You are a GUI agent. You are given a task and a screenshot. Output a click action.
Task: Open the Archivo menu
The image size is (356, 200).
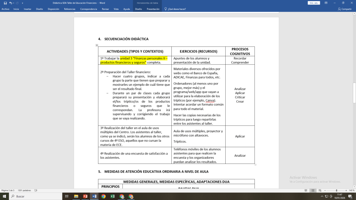pyautogui.click(x=5, y=9)
